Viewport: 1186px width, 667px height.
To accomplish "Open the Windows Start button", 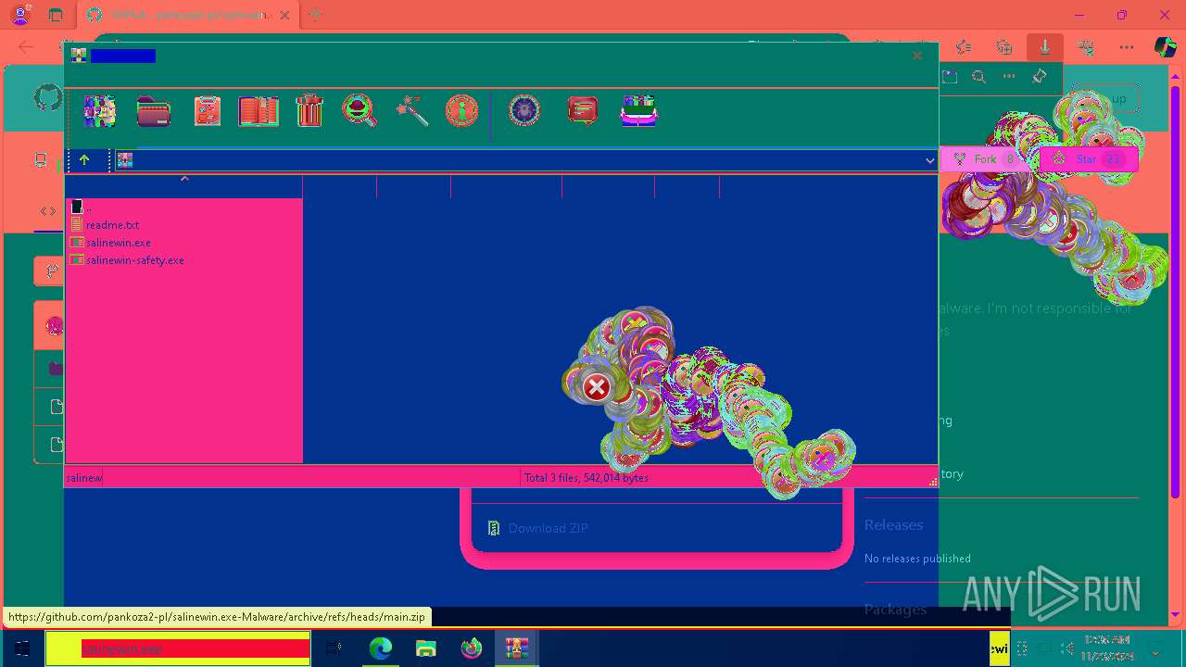I will (22, 648).
